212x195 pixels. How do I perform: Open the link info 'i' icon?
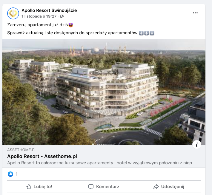pos(196,145)
